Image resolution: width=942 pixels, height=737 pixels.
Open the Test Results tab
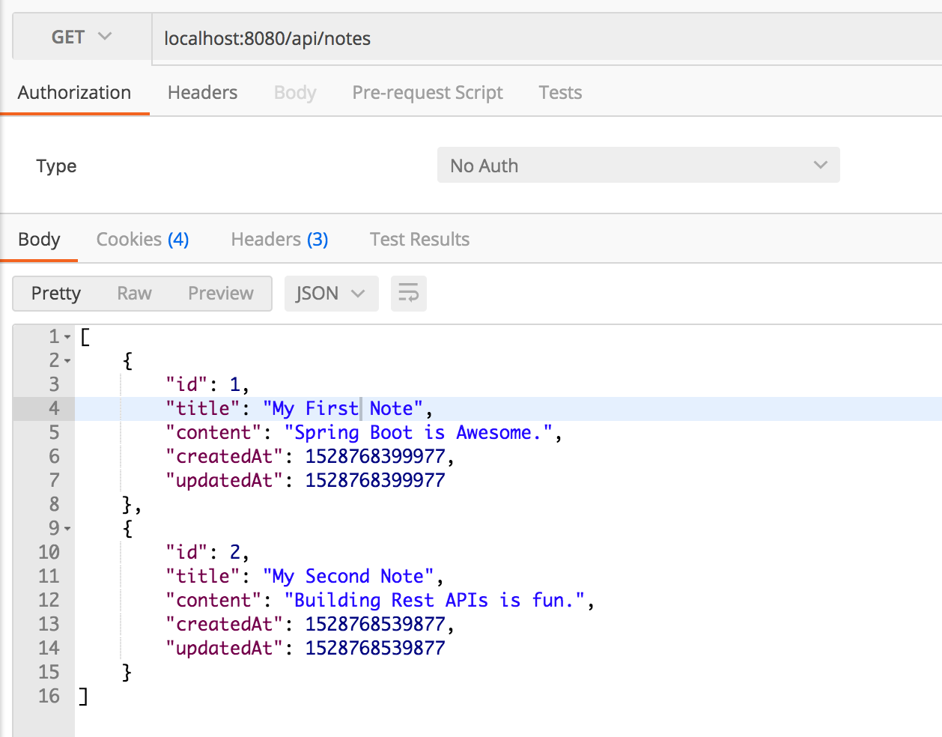pos(419,239)
